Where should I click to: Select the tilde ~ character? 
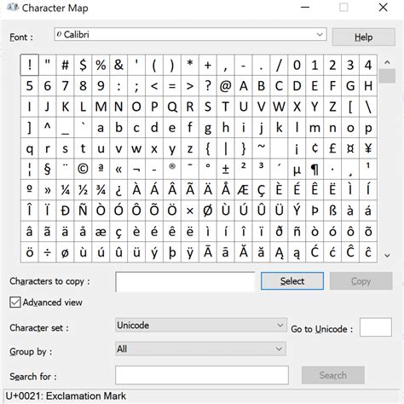tap(261, 148)
